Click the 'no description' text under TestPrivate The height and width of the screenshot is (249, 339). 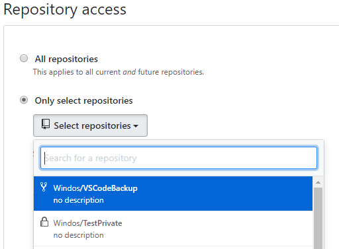(79, 235)
